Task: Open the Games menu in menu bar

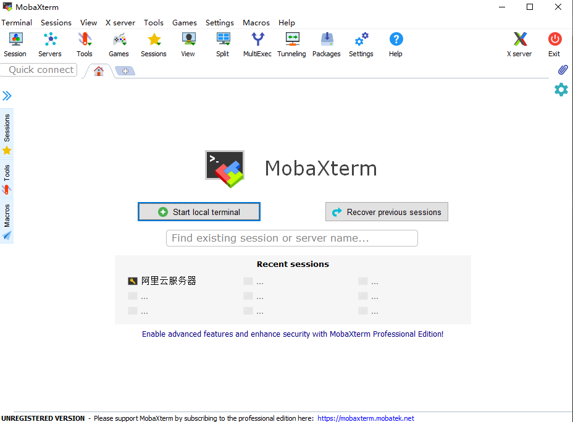Action: point(185,23)
